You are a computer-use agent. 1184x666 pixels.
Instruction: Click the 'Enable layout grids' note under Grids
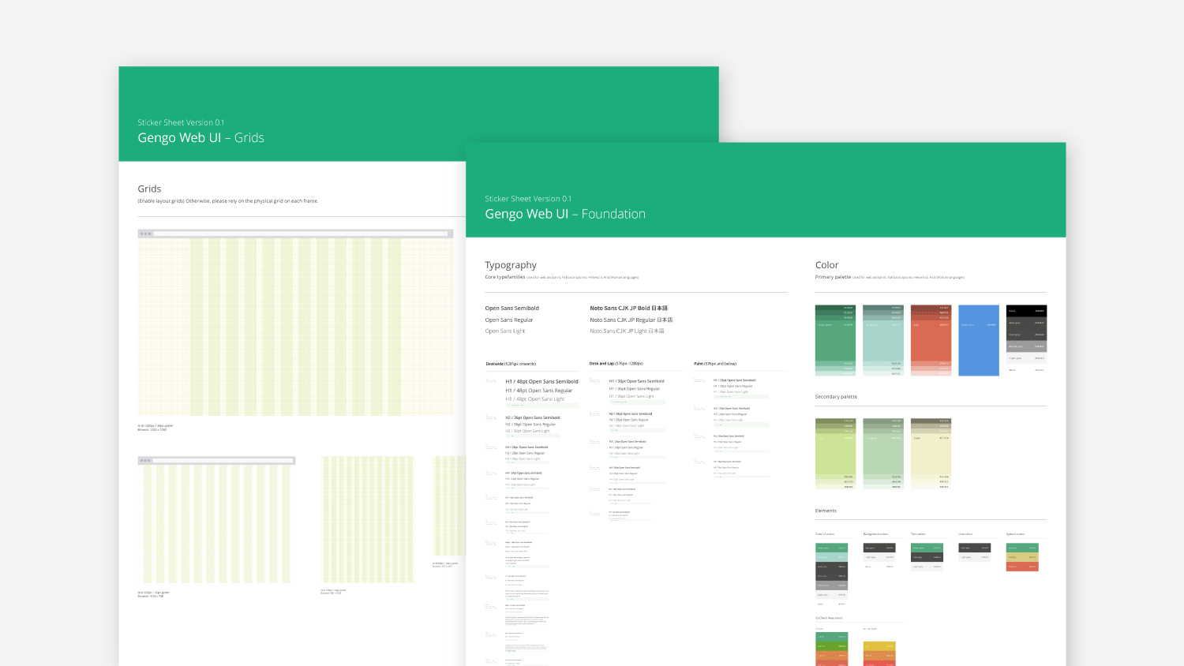pyautogui.click(x=228, y=201)
